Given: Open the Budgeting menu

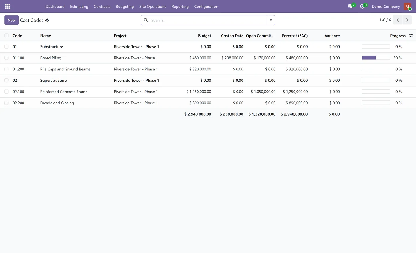Looking at the screenshot, I should click(125, 6).
